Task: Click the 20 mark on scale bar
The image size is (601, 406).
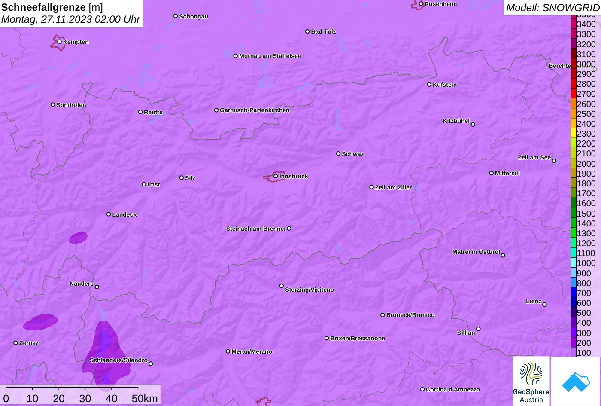Action: (x=59, y=398)
